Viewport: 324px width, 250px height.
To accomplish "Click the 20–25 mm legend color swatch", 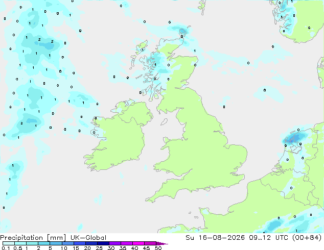I will tap(91, 243).
